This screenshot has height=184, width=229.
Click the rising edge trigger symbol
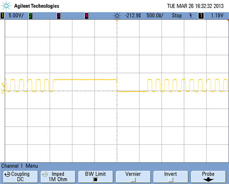coord(191,15)
